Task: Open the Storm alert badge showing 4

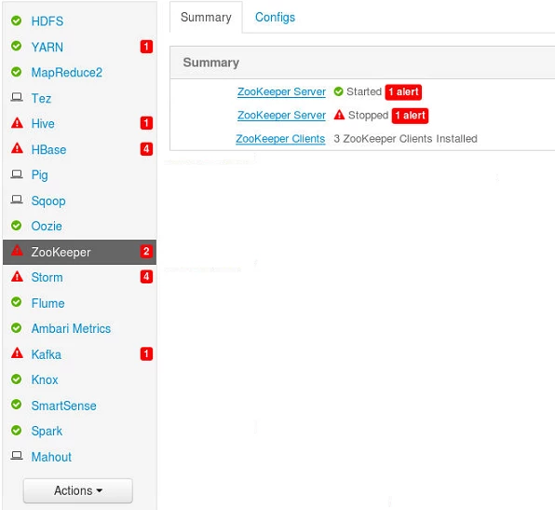Action: pos(146,277)
